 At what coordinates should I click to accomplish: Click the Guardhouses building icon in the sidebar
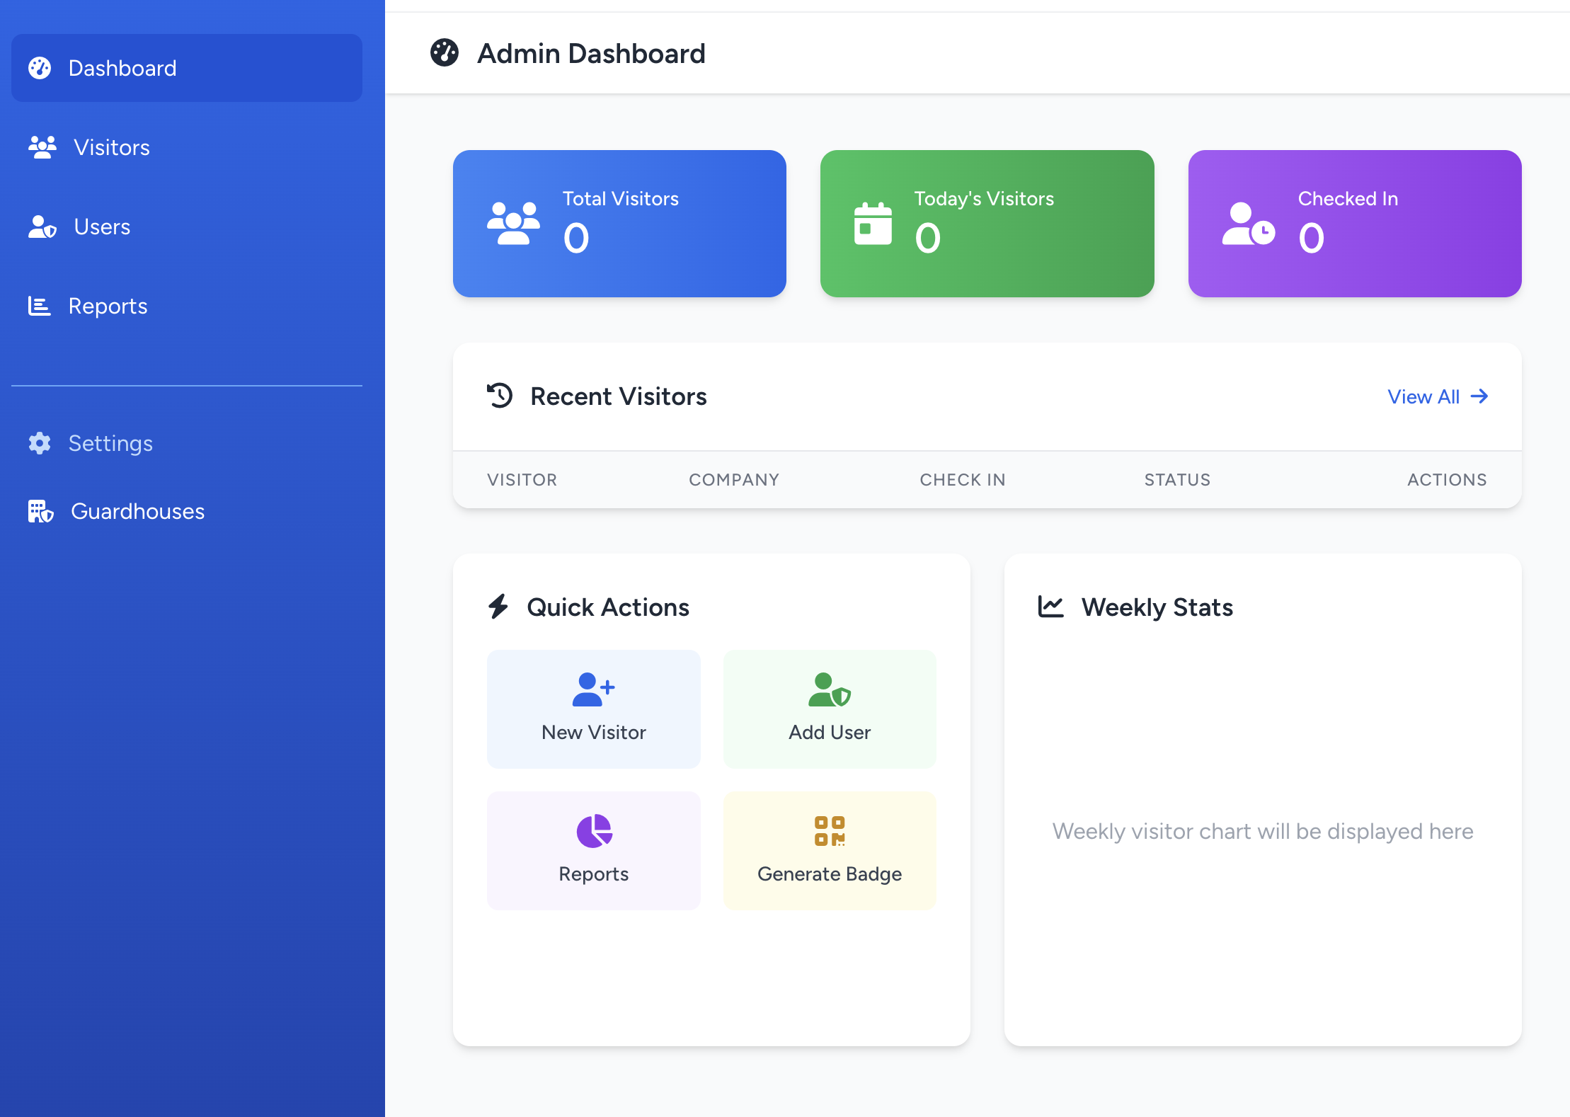click(x=40, y=511)
